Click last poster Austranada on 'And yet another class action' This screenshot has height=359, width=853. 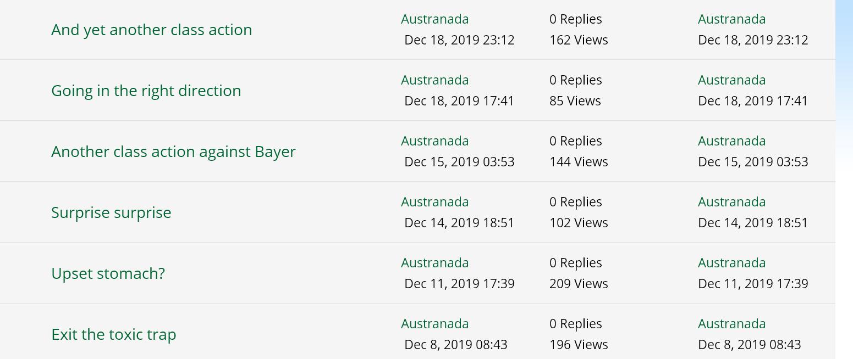[x=731, y=19]
